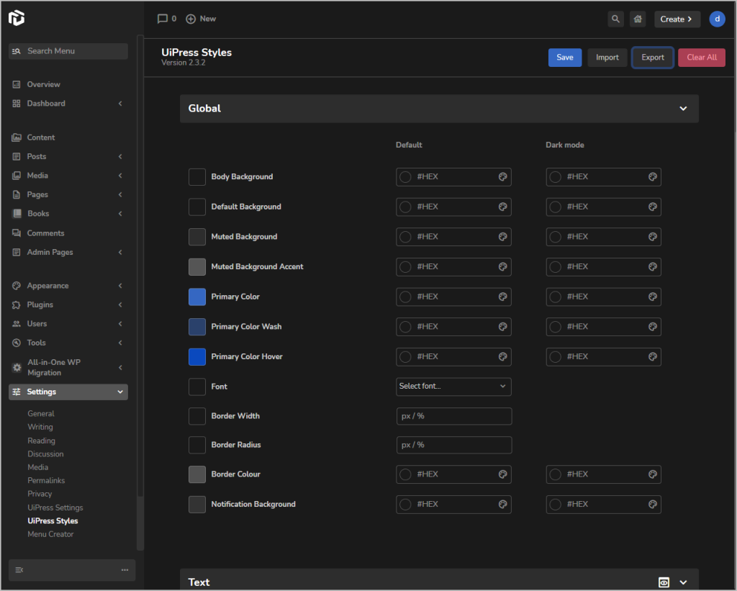Click the All-in-One WP Migration gear icon
Image resolution: width=737 pixels, height=591 pixels.
(17, 368)
